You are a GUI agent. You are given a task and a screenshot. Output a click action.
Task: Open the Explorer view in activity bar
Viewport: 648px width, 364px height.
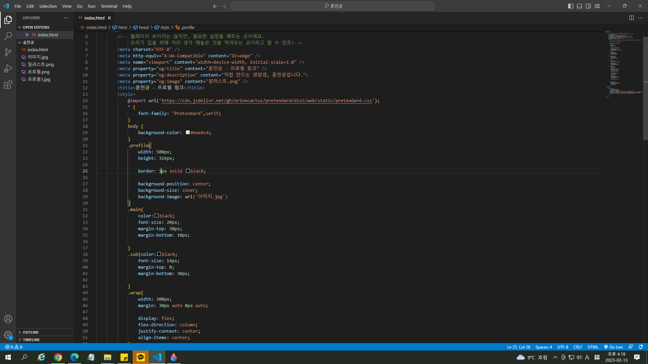[8, 20]
